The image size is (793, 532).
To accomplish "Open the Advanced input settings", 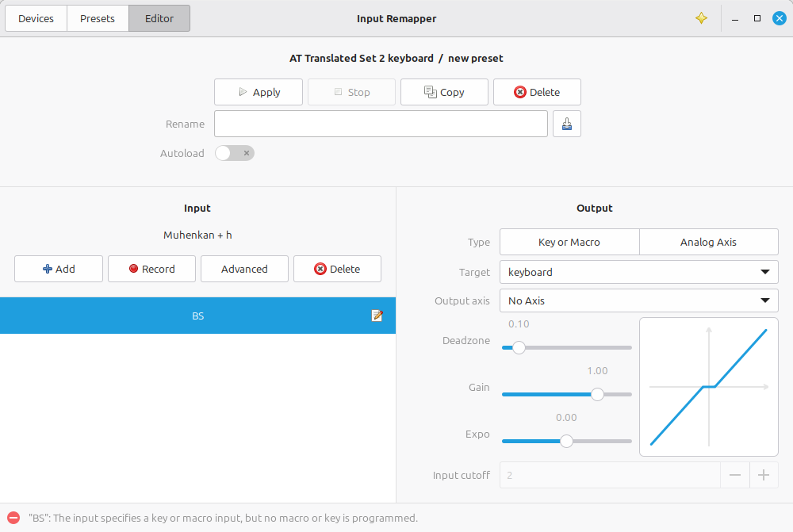I will pyautogui.click(x=244, y=269).
